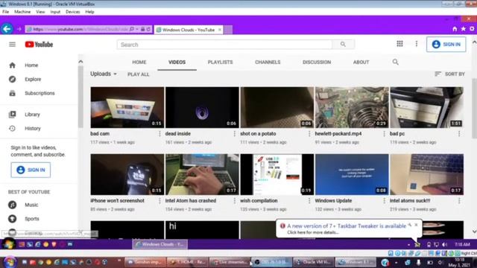Click the Music icon under Best of YouTube
This screenshot has width=477, height=268.
coord(12,205)
